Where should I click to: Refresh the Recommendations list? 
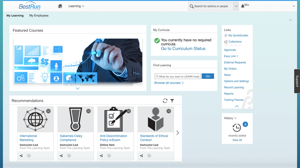tap(165, 101)
